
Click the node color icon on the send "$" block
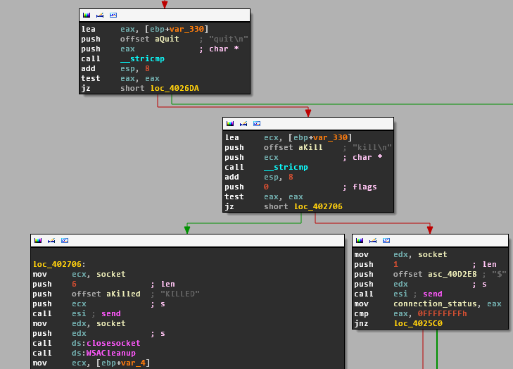click(x=359, y=240)
